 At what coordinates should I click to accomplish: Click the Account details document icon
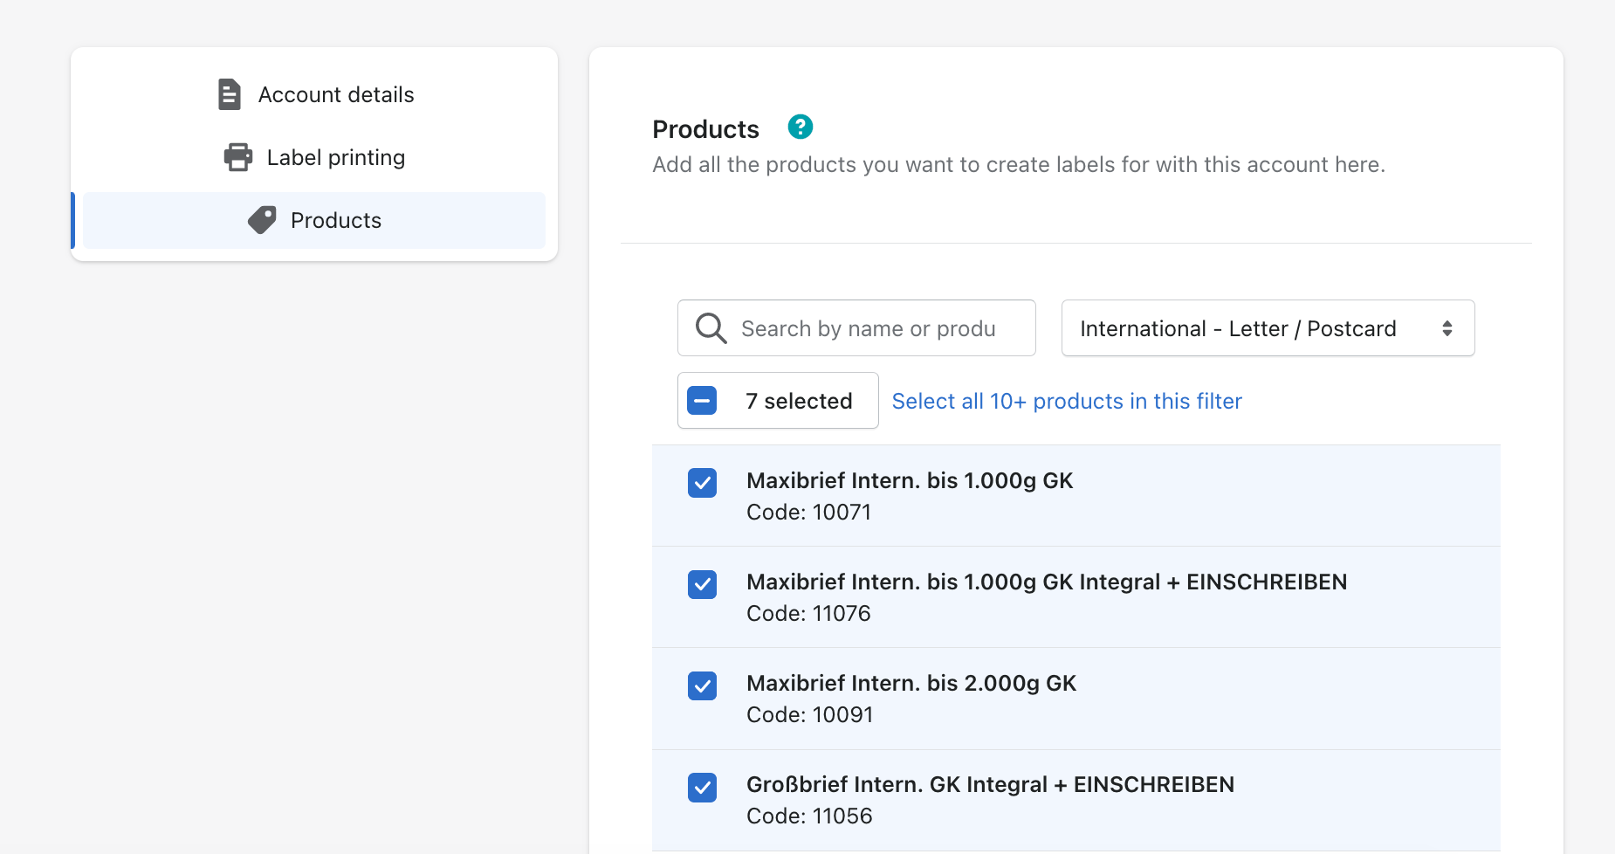tap(229, 94)
